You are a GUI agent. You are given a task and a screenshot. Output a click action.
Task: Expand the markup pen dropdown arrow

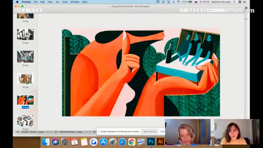coord(187,11)
